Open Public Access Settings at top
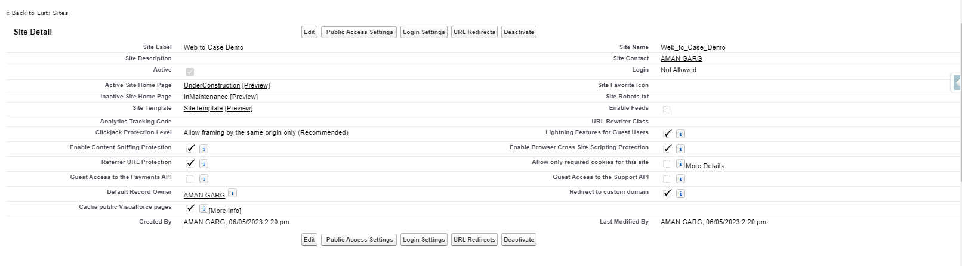The height and width of the screenshot is (266, 962). point(359,32)
